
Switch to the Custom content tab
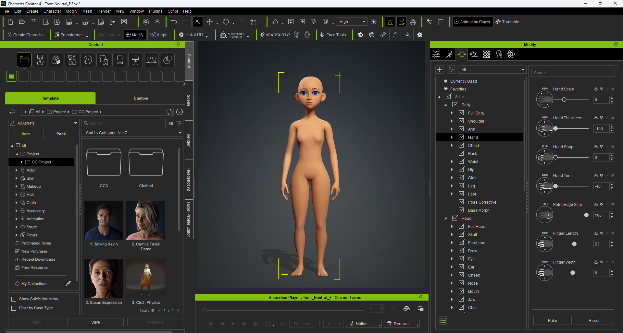(141, 98)
